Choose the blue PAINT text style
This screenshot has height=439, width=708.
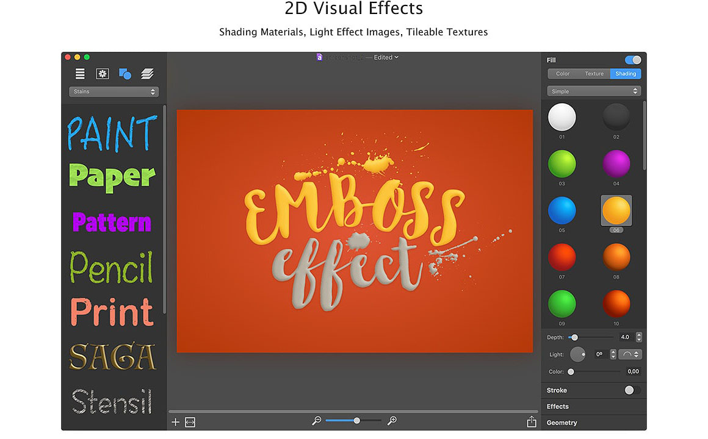pyautogui.click(x=112, y=133)
